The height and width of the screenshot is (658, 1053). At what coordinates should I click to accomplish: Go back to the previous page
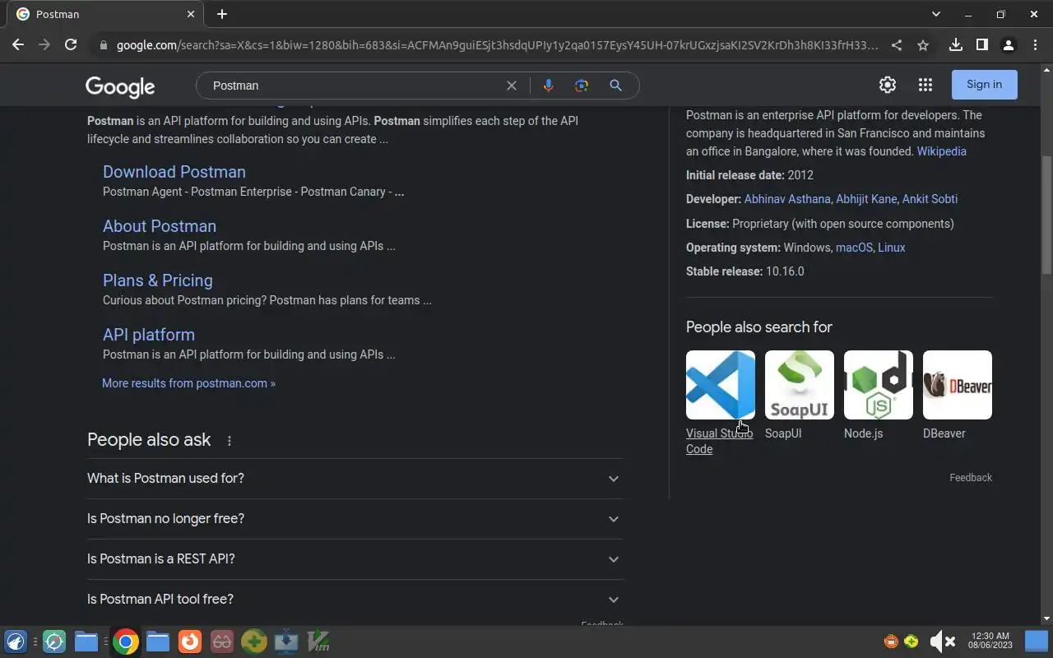pos(18,45)
